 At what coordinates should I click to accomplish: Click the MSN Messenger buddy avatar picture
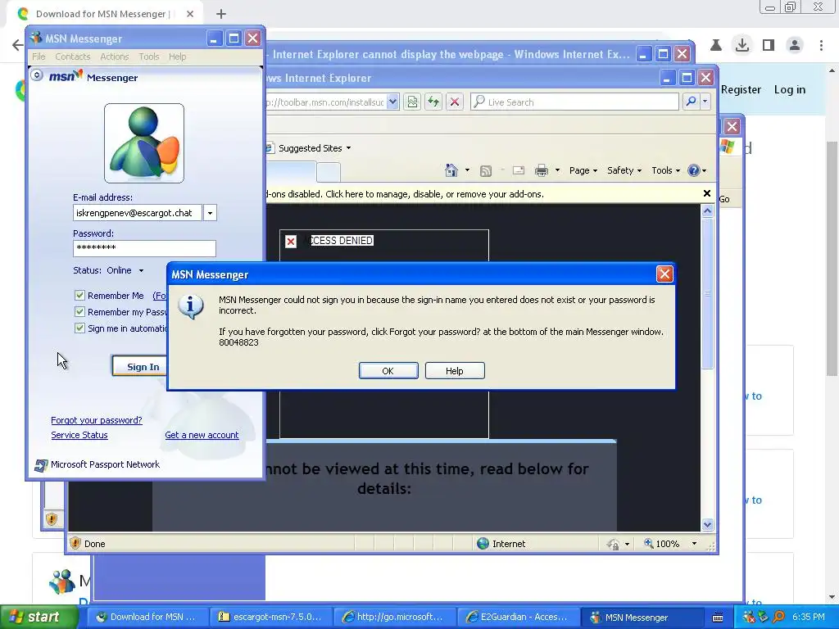click(x=144, y=143)
